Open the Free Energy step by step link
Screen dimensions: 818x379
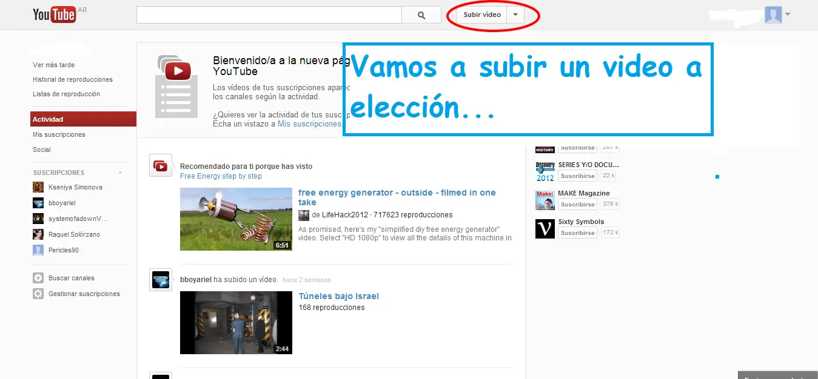click(x=221, y=176)
